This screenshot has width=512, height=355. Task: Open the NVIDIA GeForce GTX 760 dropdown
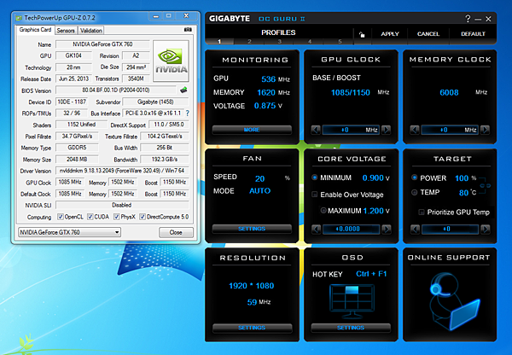tap(70, 232)
